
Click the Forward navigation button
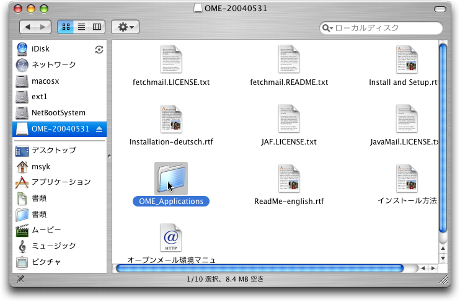[x=43, y=27]
